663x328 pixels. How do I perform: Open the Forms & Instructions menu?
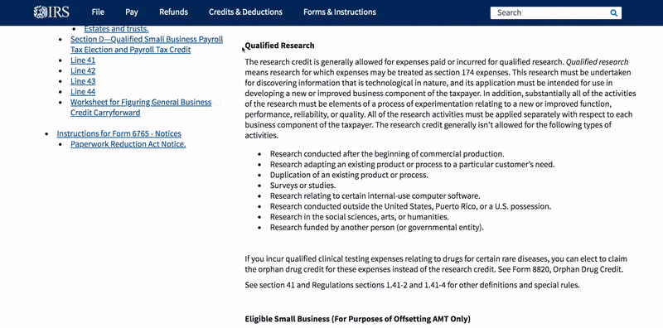(x=340, y=12)
